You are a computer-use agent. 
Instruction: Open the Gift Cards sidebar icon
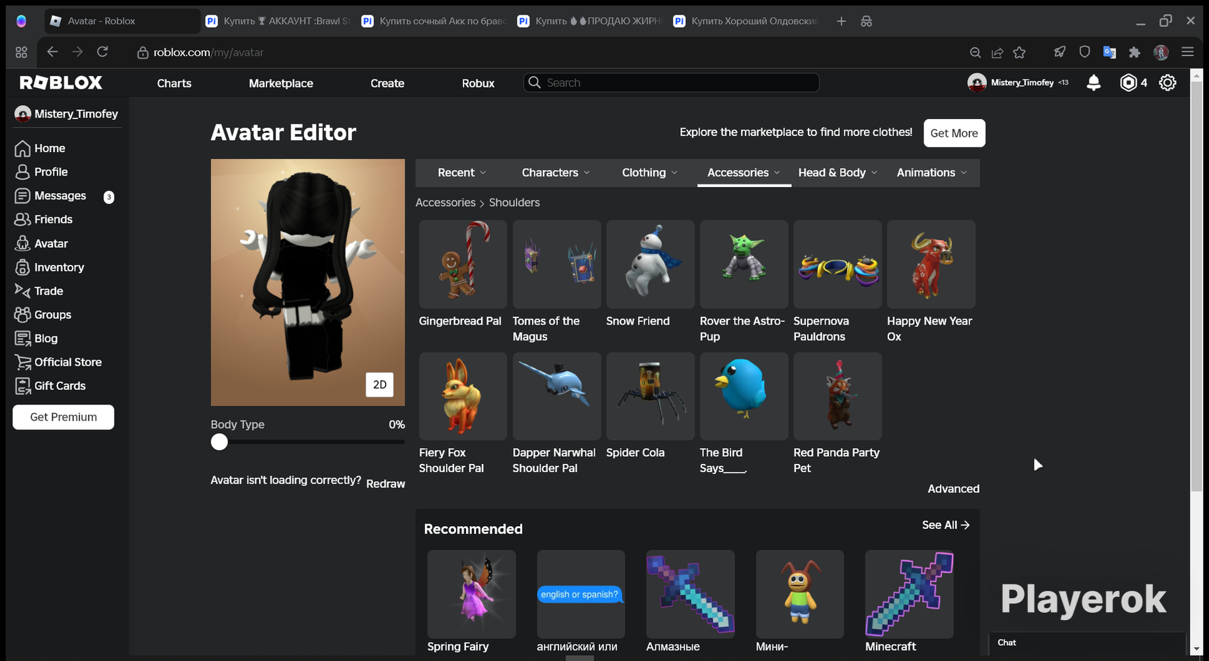click(22, 386)
